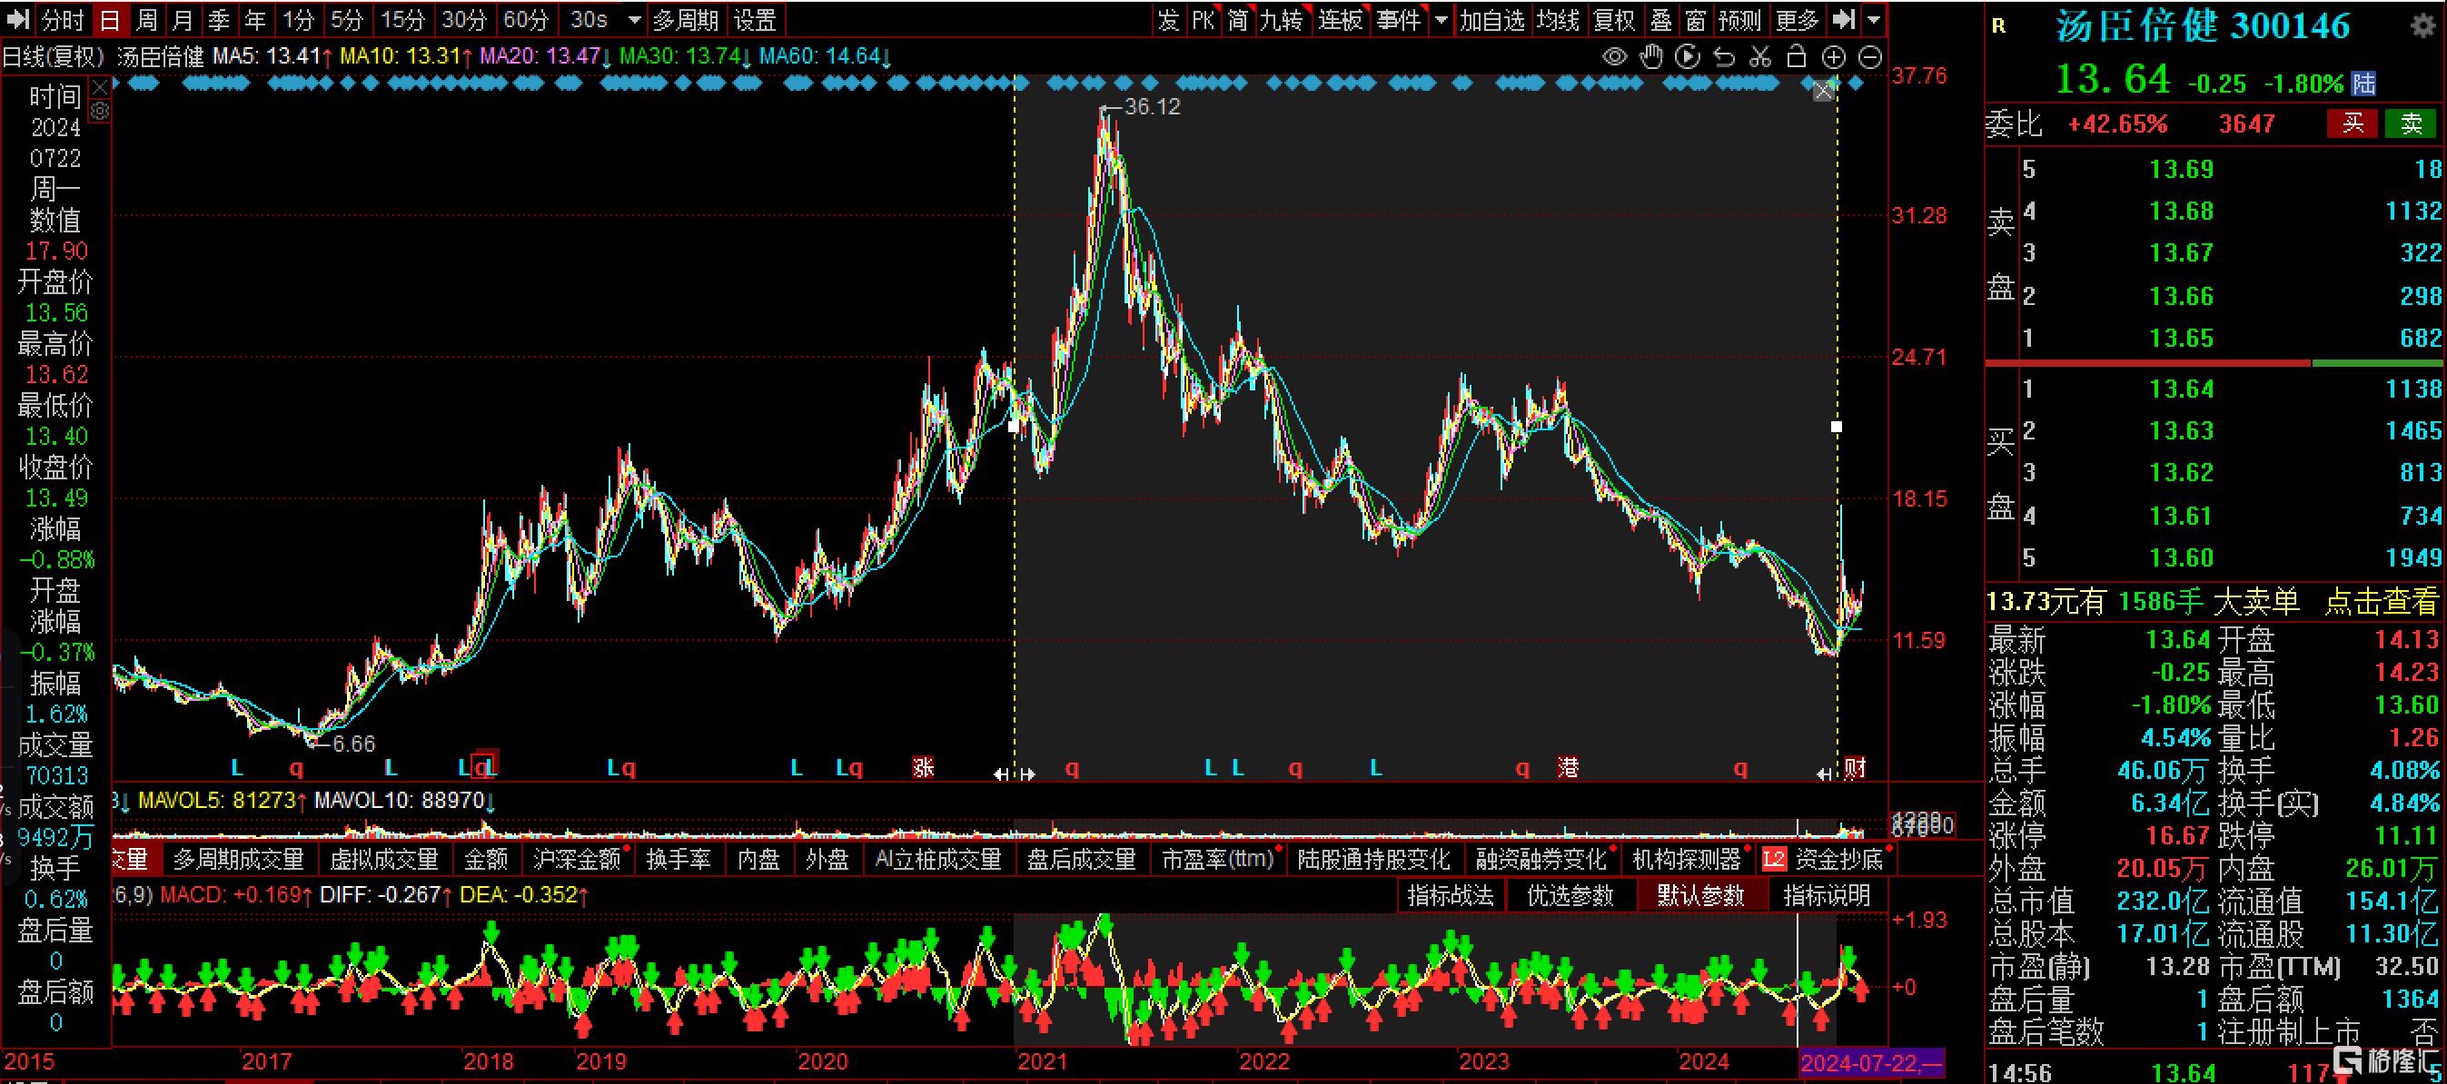Close the shaded range selection overlay
Viewport: 2447px width, 1084px height.
pyautogui.click(x=1823, y=91)
